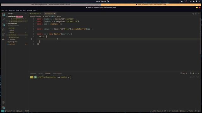Open the new terminal dropdown arrow

[x=188, y=73]
